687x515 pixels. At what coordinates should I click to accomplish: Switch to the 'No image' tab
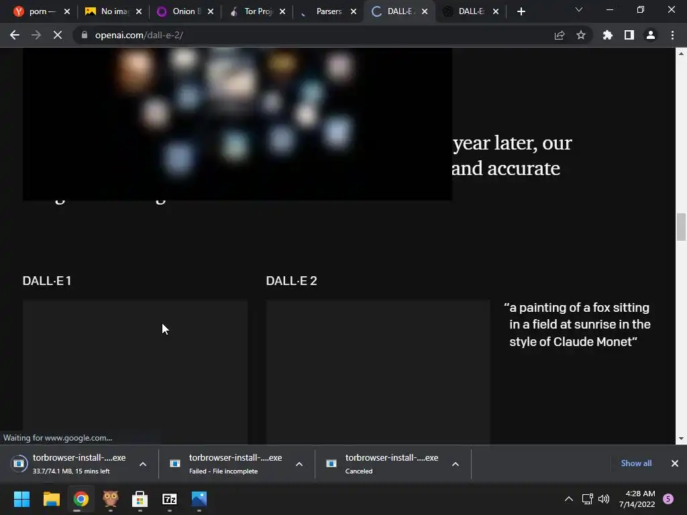tap(113, 11)
